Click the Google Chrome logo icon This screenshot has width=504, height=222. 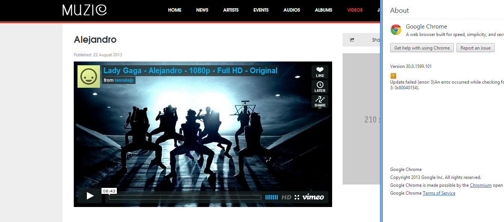point(396,30)
